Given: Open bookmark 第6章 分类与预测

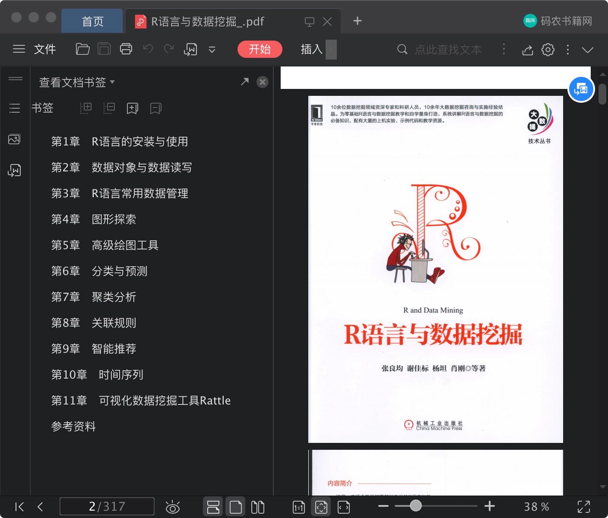Looking at the screenshot, I should [99, 271].
